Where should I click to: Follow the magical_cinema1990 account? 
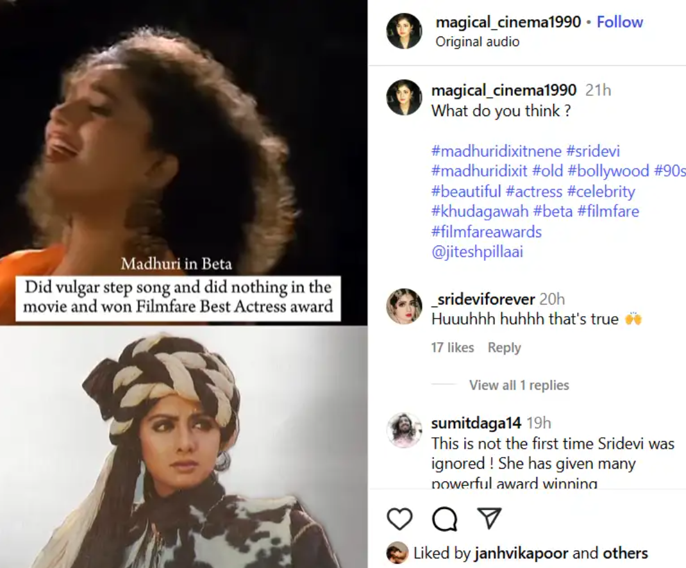pos(619,22)
